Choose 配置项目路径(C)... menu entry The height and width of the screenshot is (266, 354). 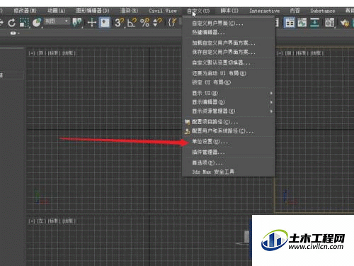click(229, 122)
